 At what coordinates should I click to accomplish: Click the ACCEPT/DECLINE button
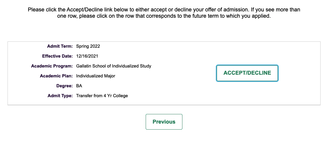tap(247, 73)
